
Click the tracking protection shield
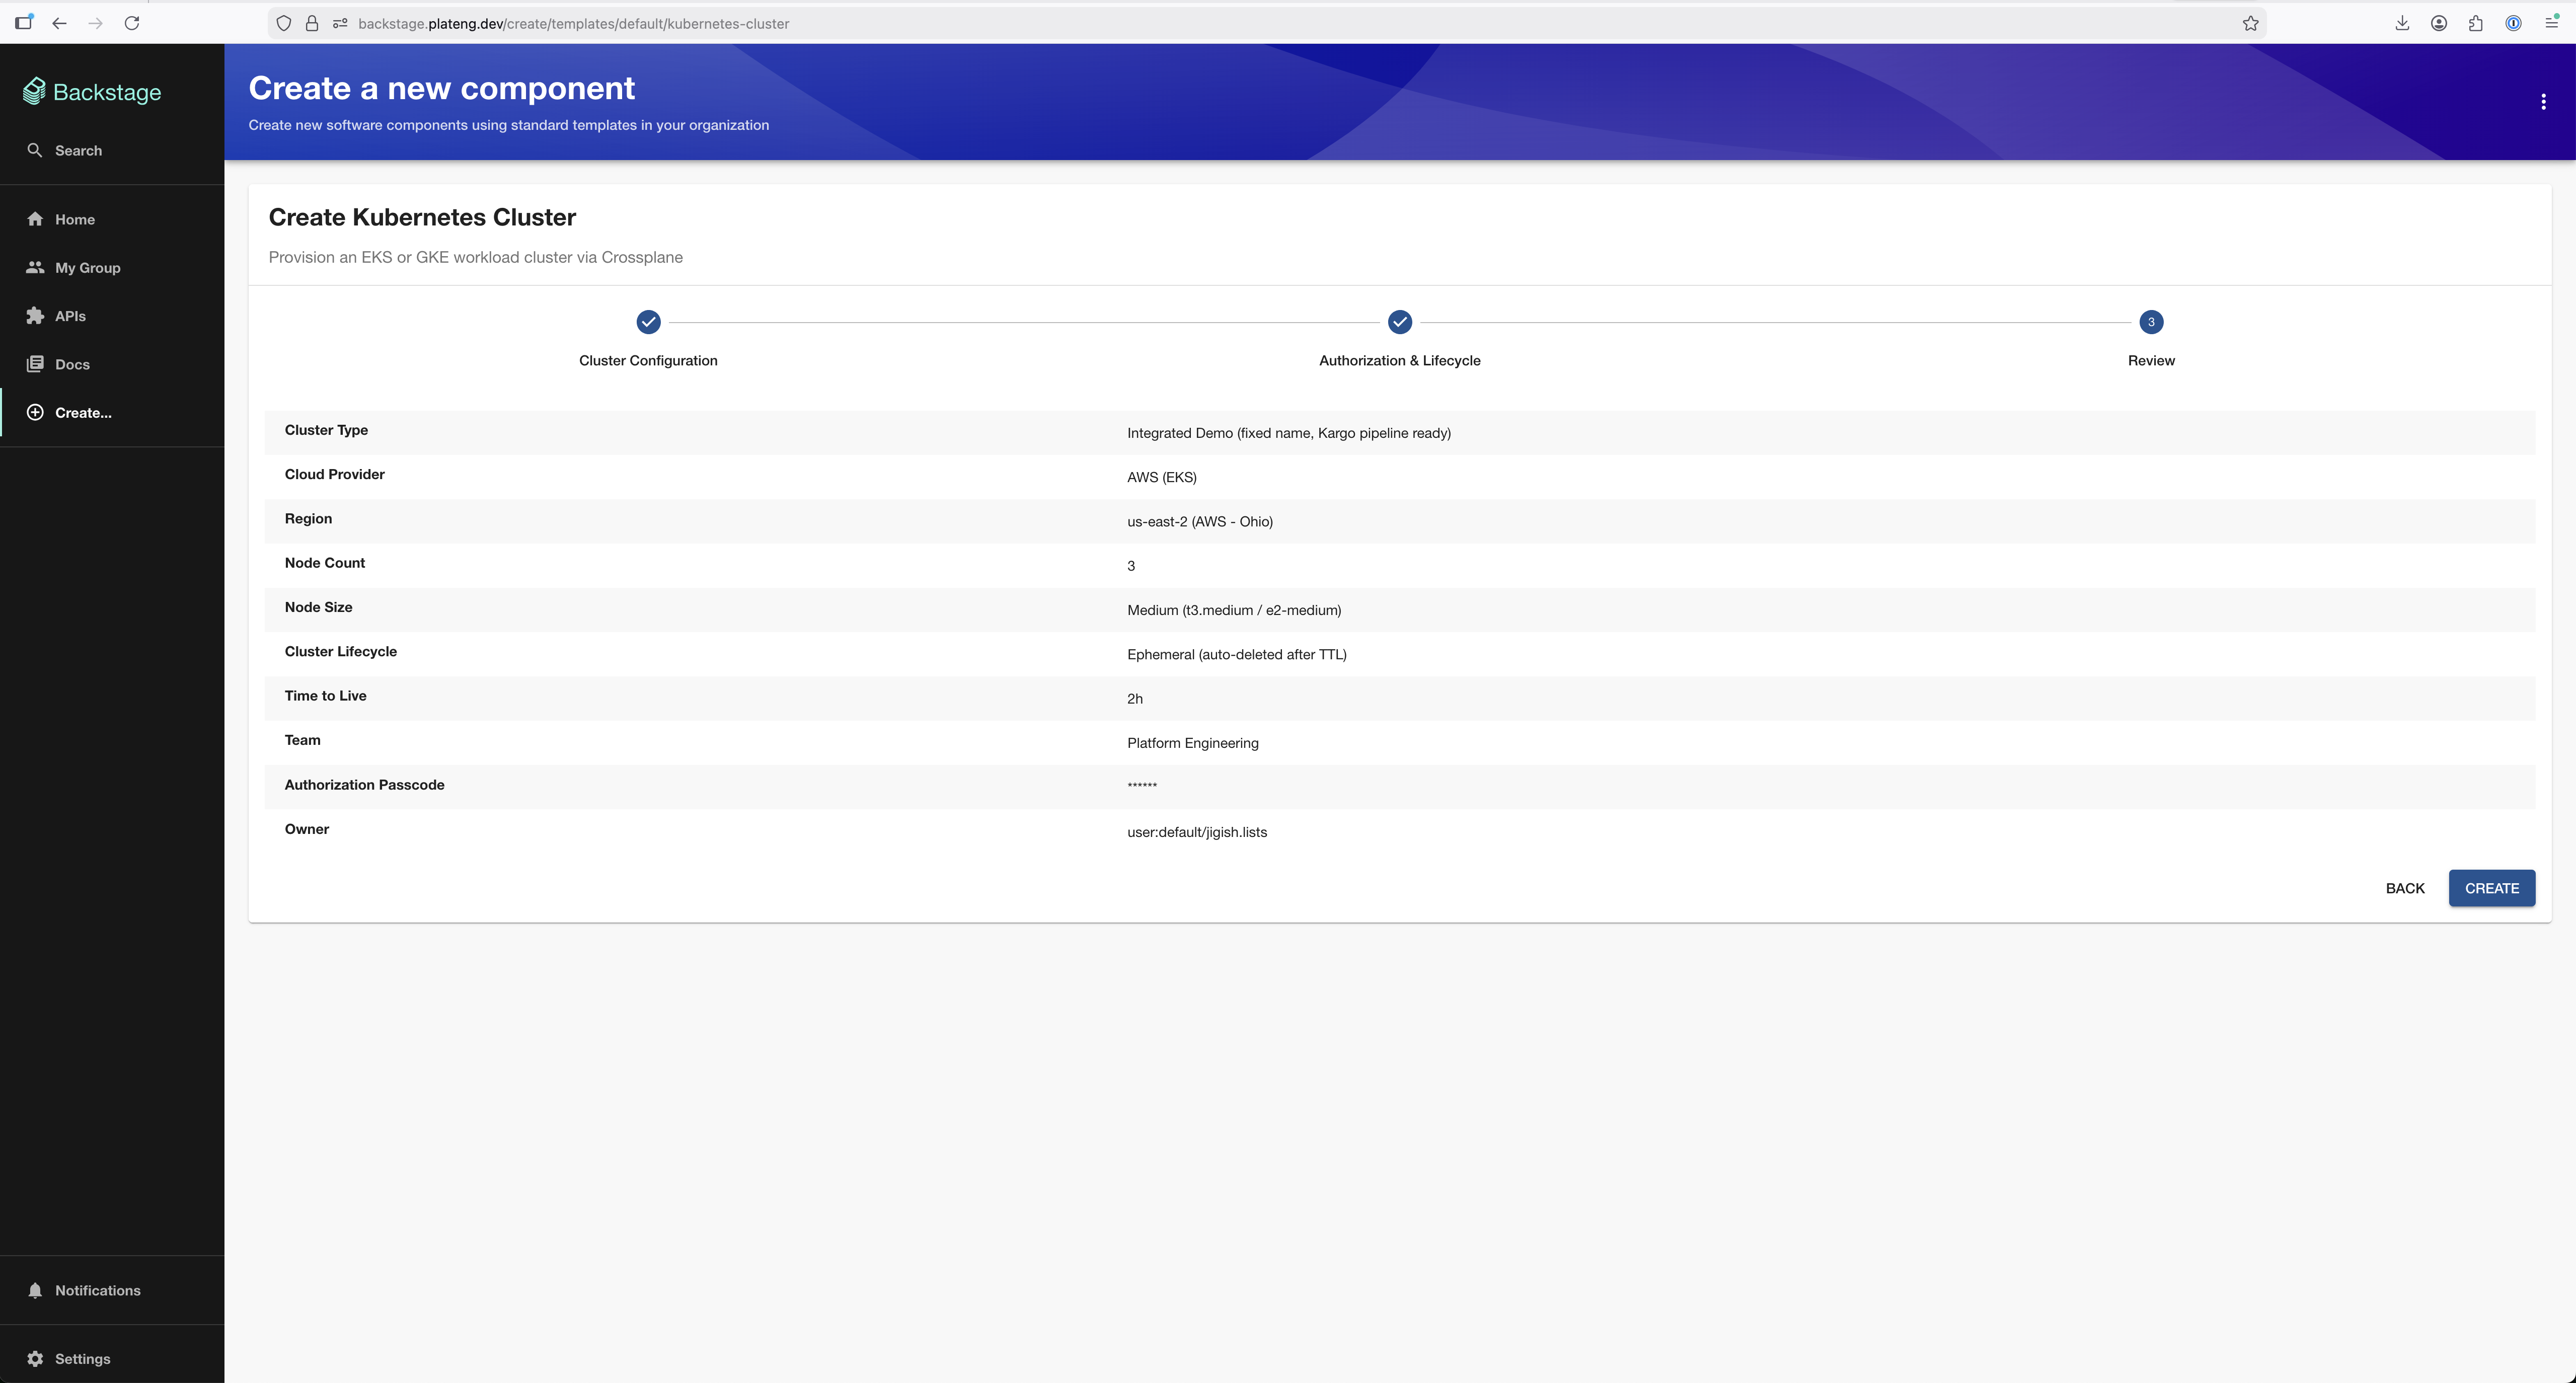283,23
